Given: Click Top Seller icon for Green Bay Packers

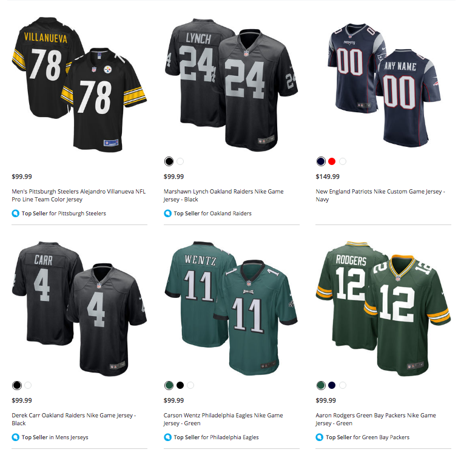Looking at the screenshot, I should tap(319, 437).
